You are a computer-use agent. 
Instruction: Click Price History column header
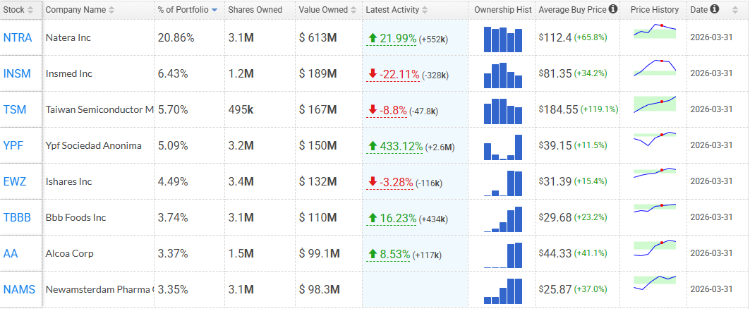pyautogui.click(x=654, y=10)
